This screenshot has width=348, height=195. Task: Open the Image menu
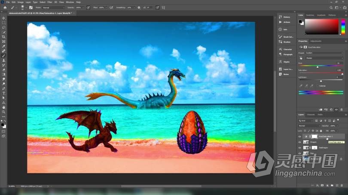(21, 2)
